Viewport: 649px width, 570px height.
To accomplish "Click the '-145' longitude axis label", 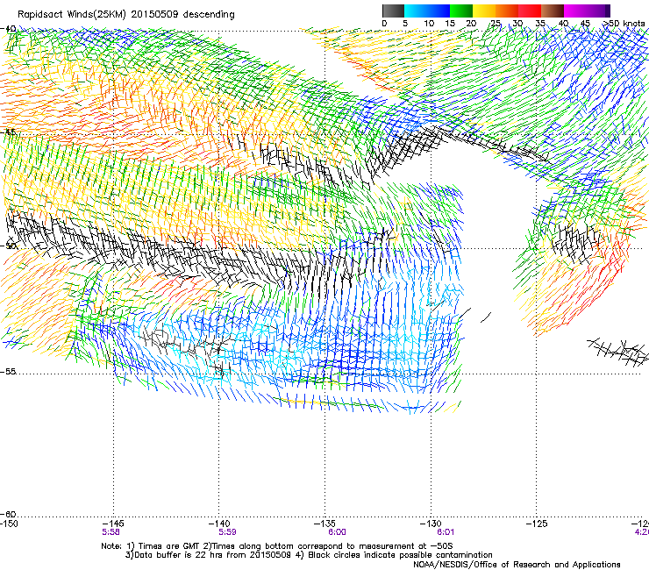I will (x=113, y=524).
